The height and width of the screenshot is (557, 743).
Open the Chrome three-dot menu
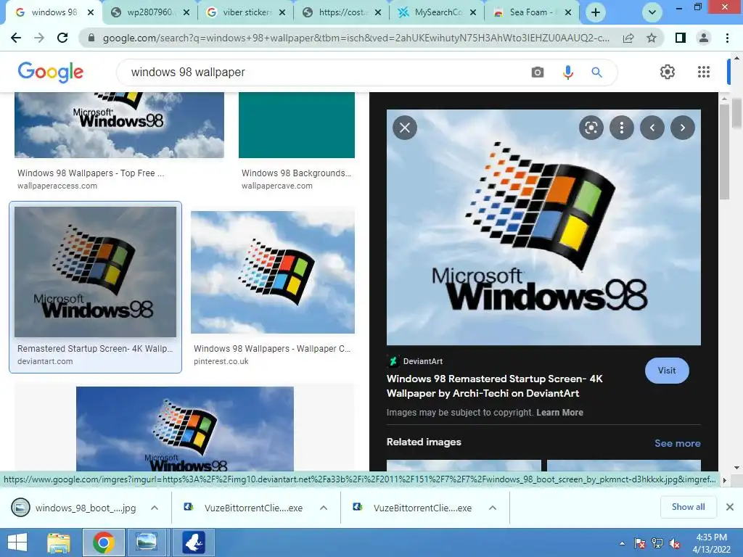pos(727,38)
